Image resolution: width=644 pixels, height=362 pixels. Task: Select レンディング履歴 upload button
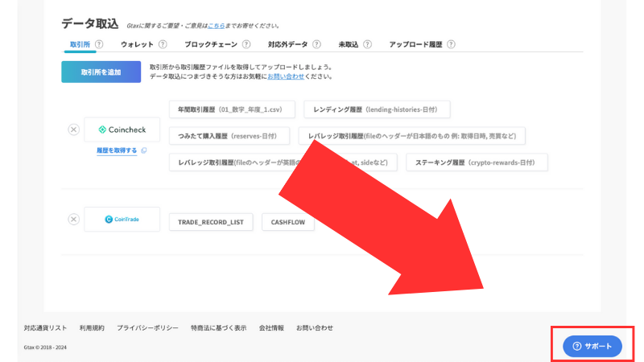click(x=377, y=109)
